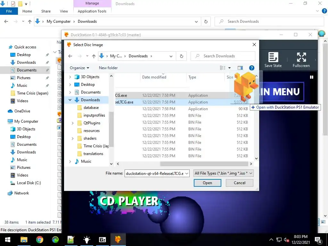Create a New folder in dialog

(108, 68)
